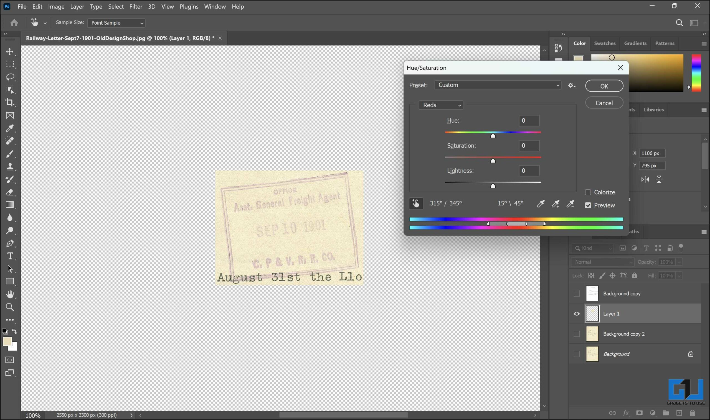
Task: Select the Horizontal Type tool
Action: [10, 256]
